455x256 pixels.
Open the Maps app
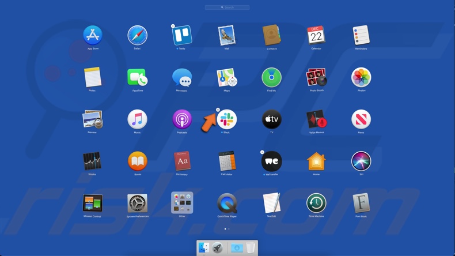tap(226, 77)
